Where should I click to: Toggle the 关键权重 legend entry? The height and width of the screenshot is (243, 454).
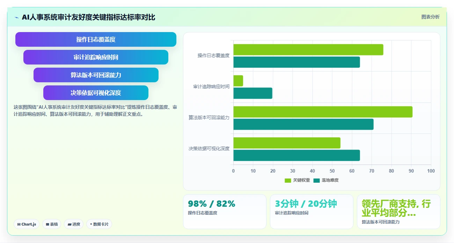click(297, 180)
